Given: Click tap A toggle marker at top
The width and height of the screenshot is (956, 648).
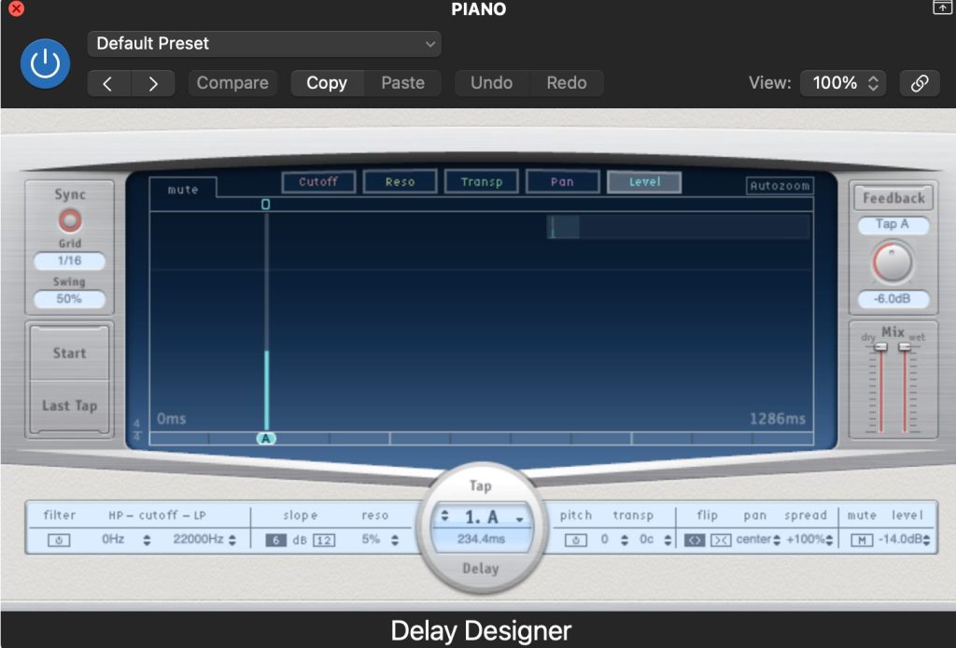Looking at the screenshot, I should click(265, 204).
